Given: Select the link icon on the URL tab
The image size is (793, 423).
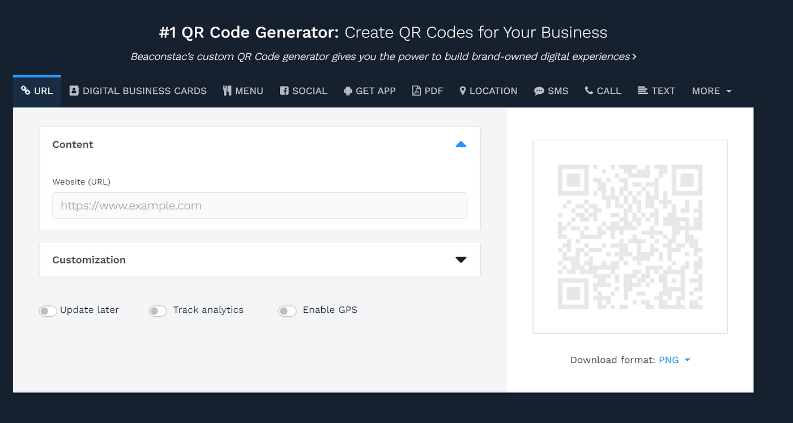Looking at the screenshot, I should click(24, 90).
